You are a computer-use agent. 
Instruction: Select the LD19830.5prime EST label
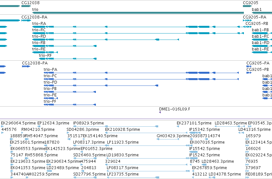point(122,155)
